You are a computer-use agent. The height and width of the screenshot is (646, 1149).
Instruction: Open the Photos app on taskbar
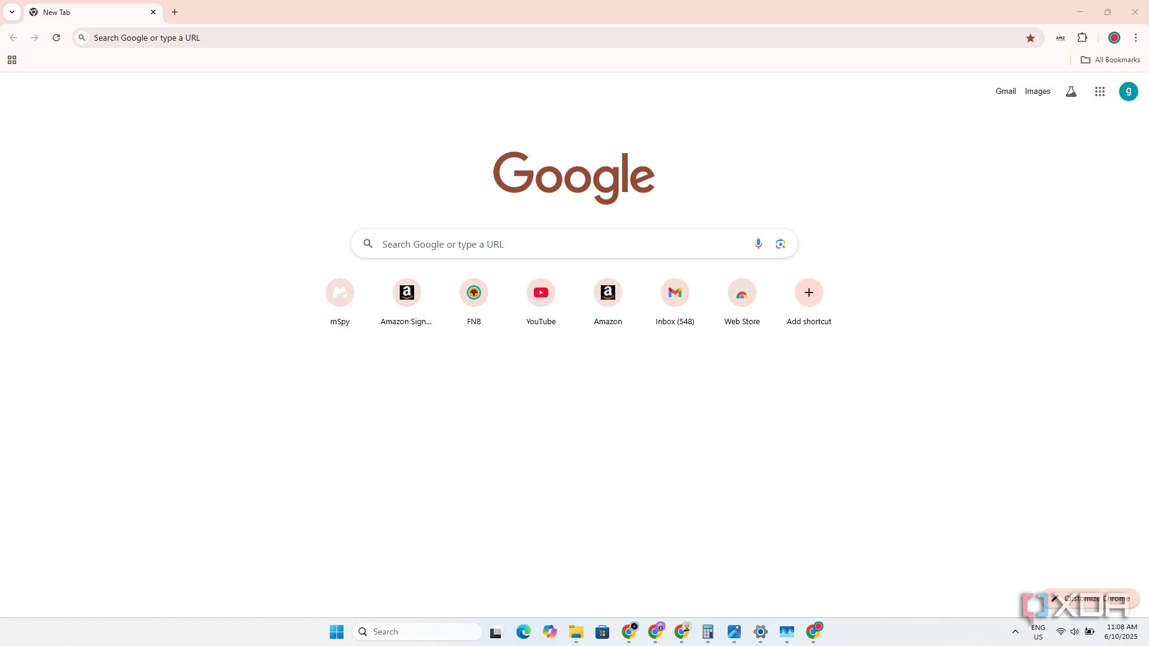point(734,632)
